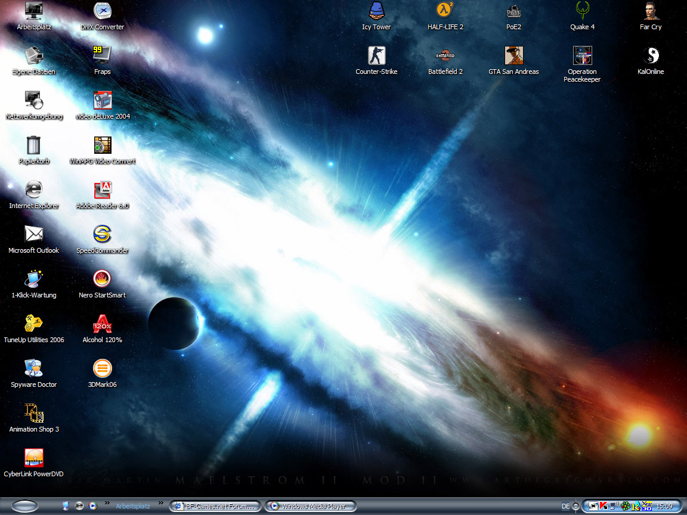Expand the quick launch overflow chevron
Viewport: 687px width, 515px height.
(107, 502)
